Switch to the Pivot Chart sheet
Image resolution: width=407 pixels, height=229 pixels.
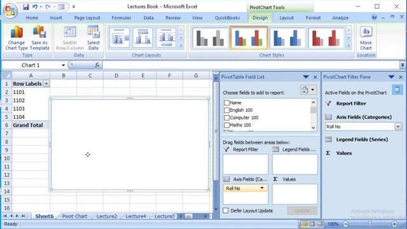[x=74, y=216]
